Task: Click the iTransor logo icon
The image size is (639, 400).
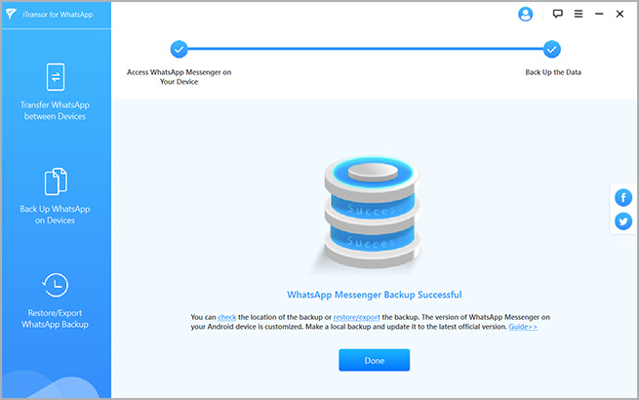Action: pos(13,14)
